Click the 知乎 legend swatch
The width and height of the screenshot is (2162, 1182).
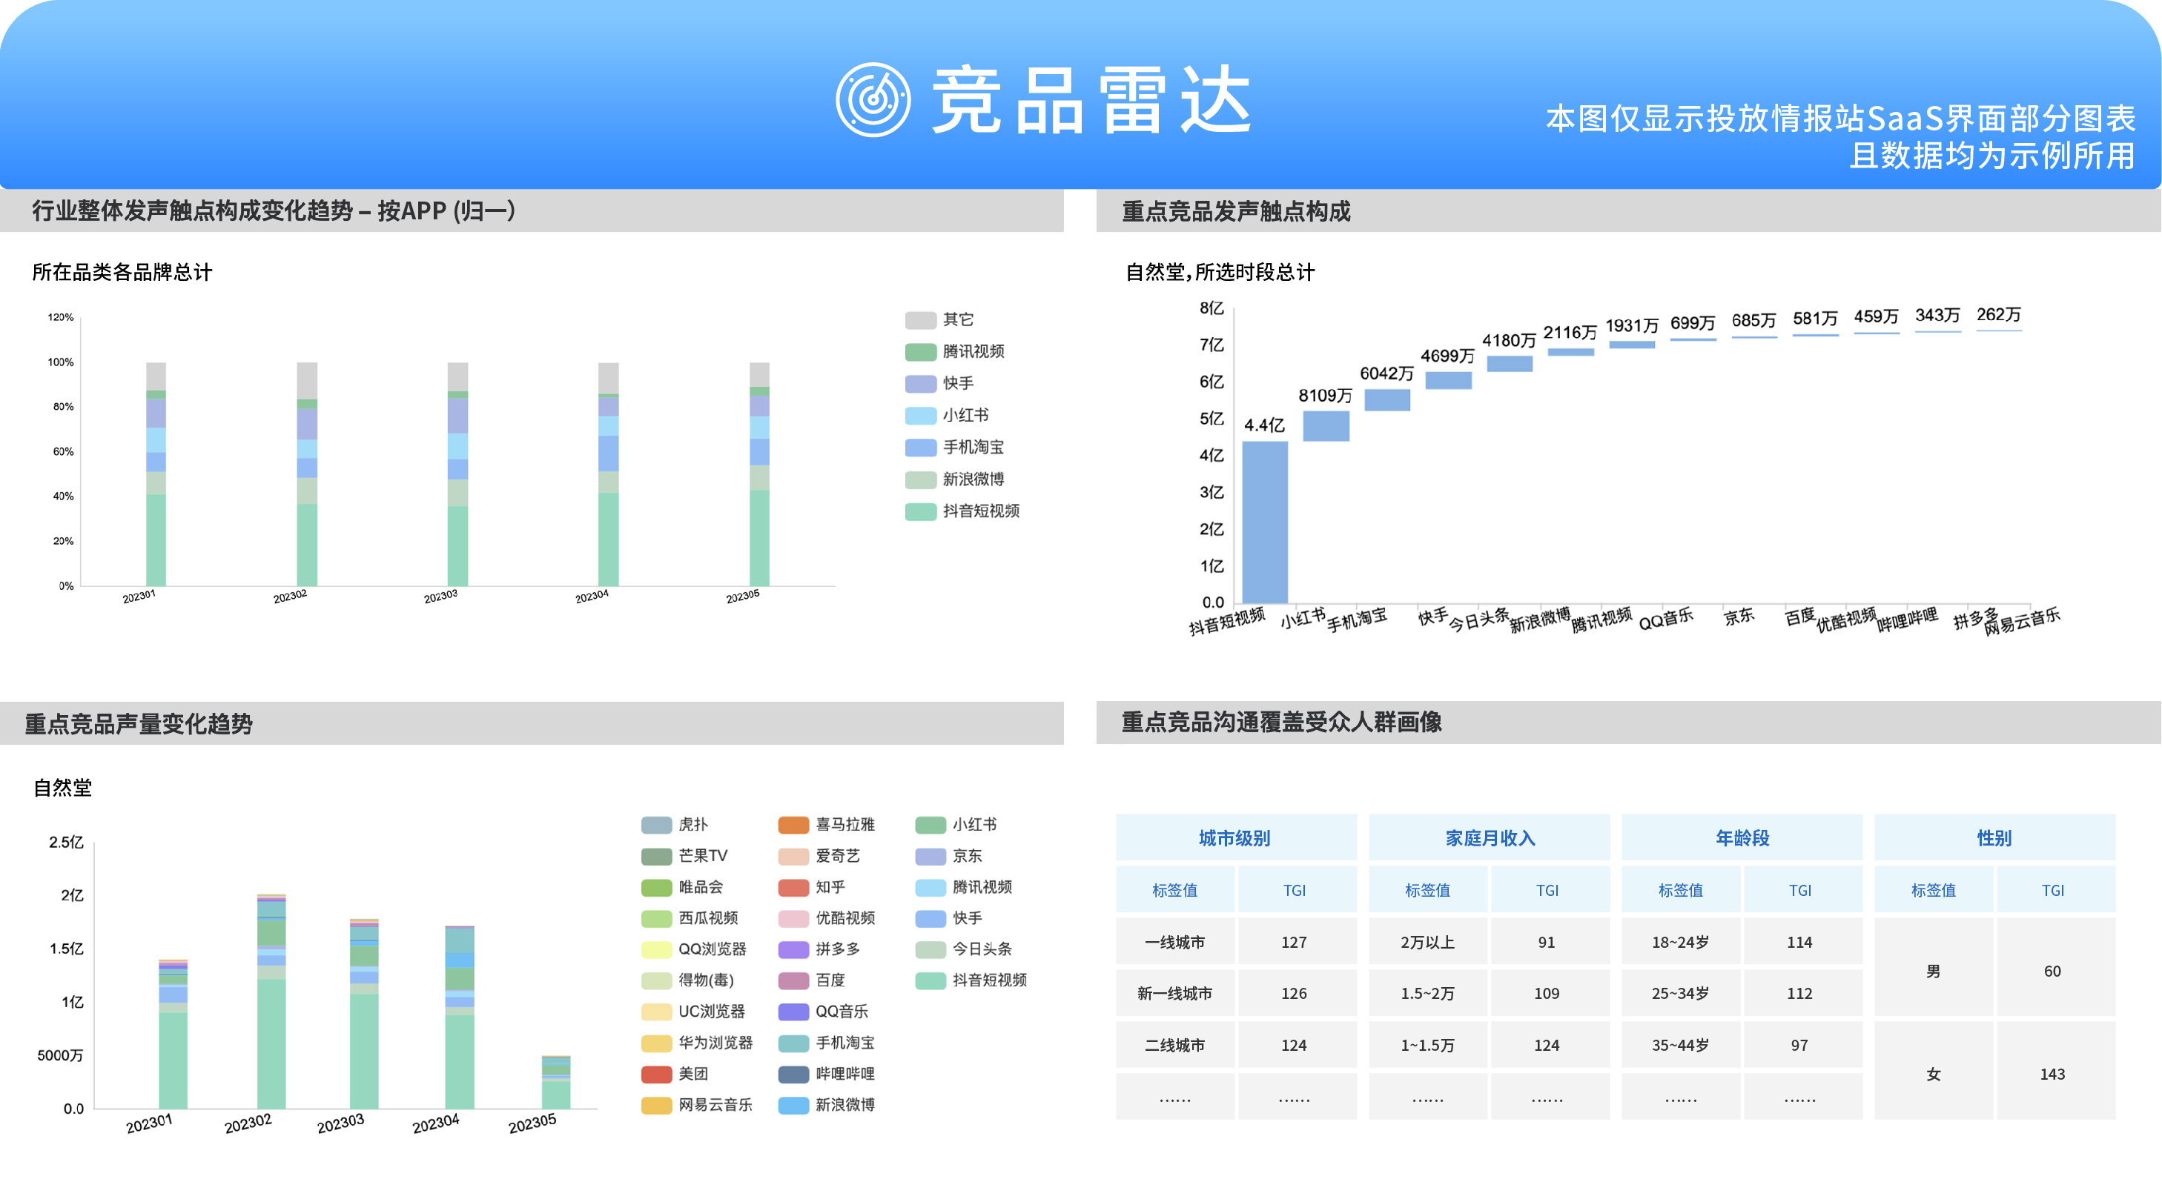click(793, 887)
